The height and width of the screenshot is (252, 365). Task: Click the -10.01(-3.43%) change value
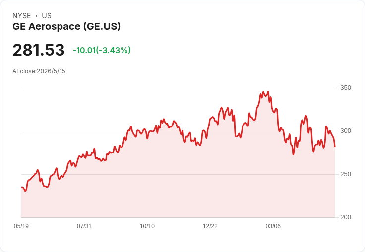point(102,50)
